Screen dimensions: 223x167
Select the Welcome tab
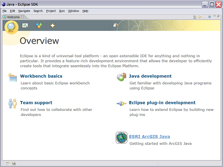point(13,17)
